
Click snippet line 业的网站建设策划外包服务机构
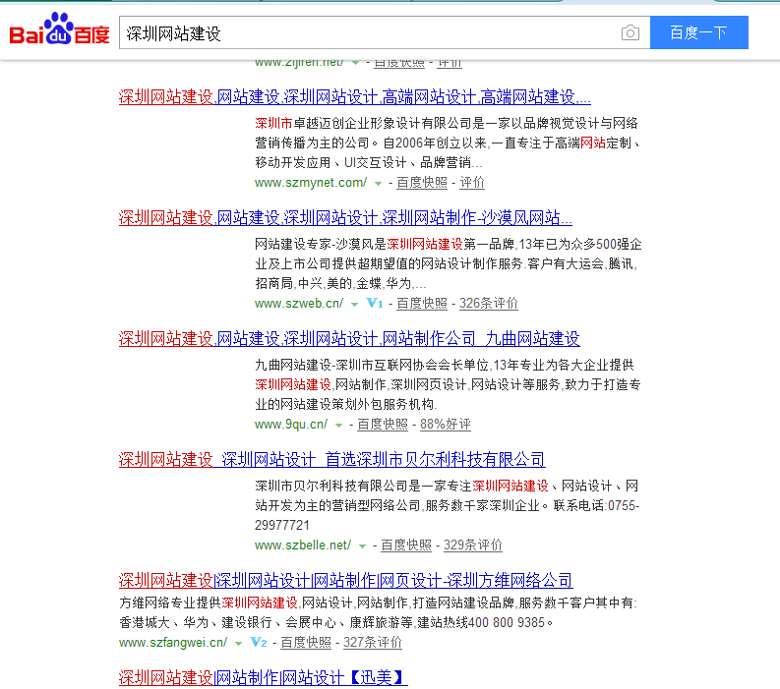pos(346,404)
